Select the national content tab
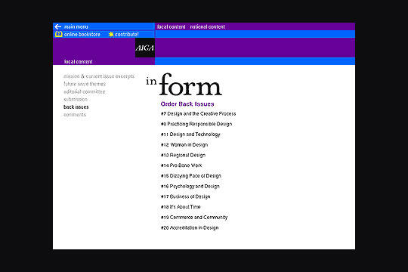The image size is (408, 272). pyautogui.click(x=207, y=26)
